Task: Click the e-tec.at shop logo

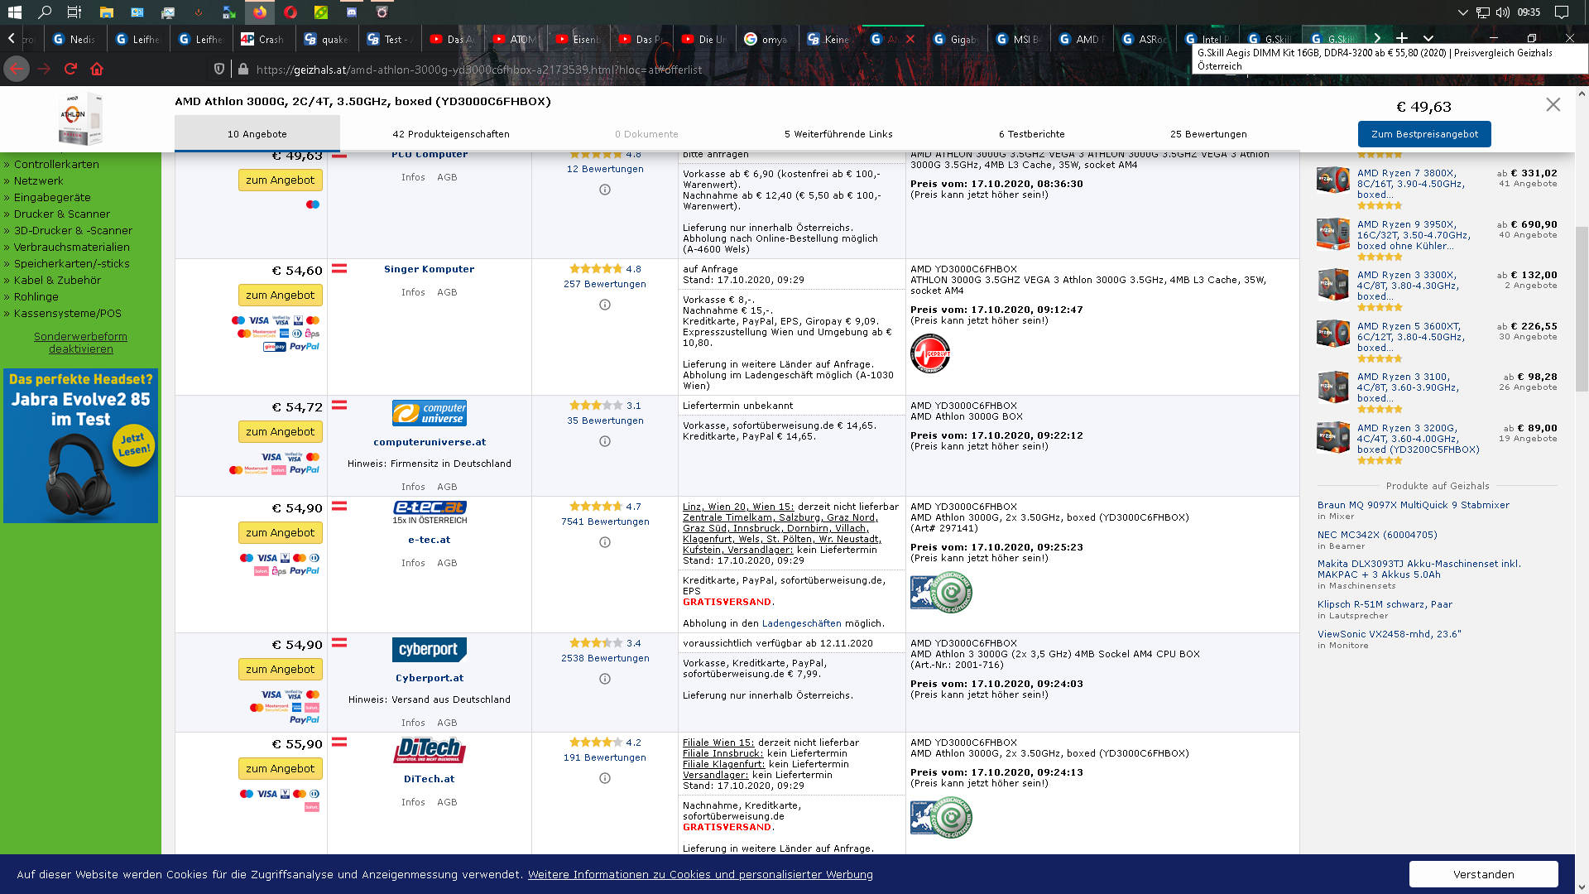Action: (430, 512)
